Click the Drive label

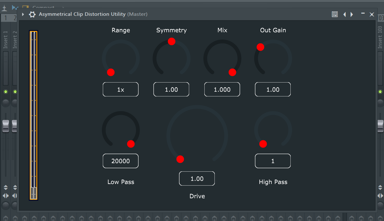[x=197, y=196]
